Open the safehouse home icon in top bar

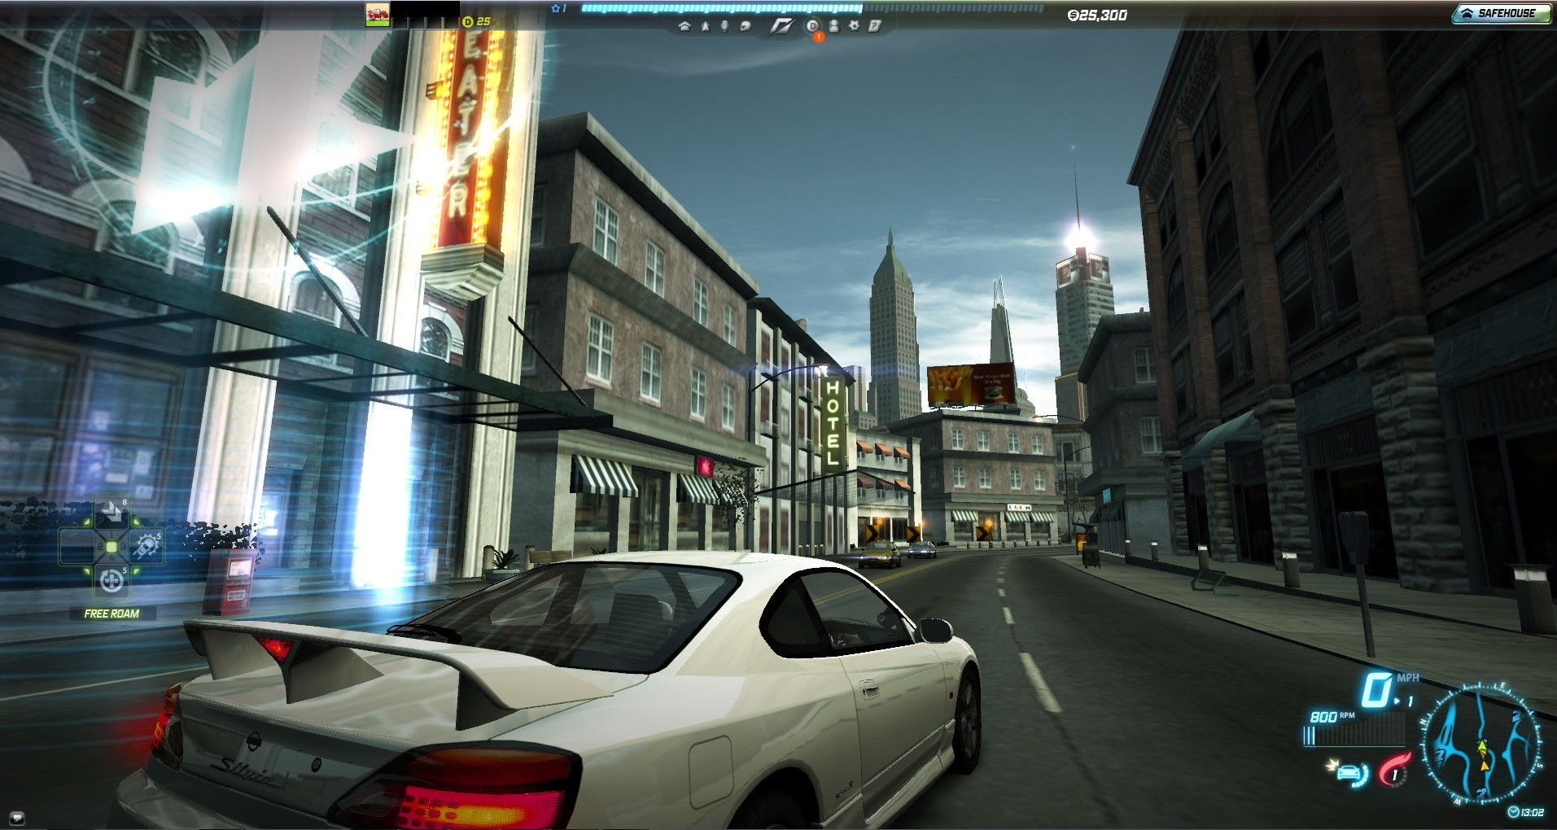[684, 26]
